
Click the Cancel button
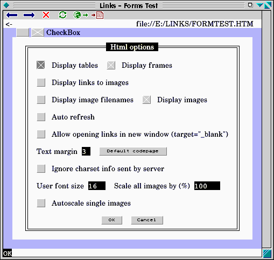(x=147, y=220)
